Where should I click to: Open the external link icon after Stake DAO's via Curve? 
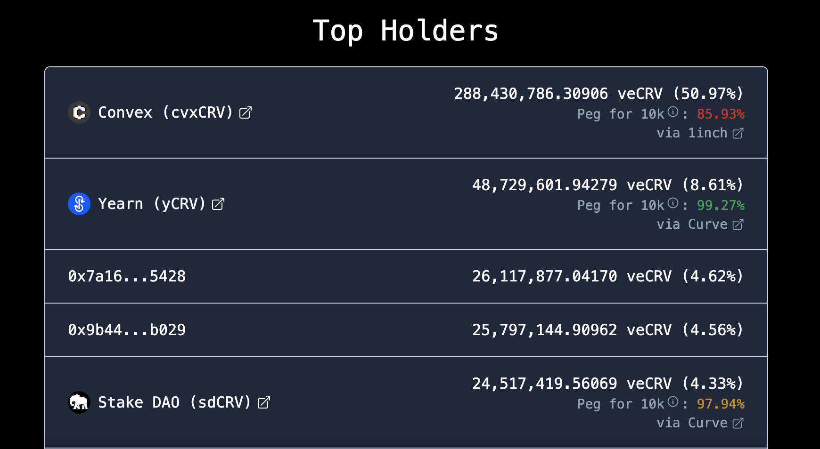[738, 424]
